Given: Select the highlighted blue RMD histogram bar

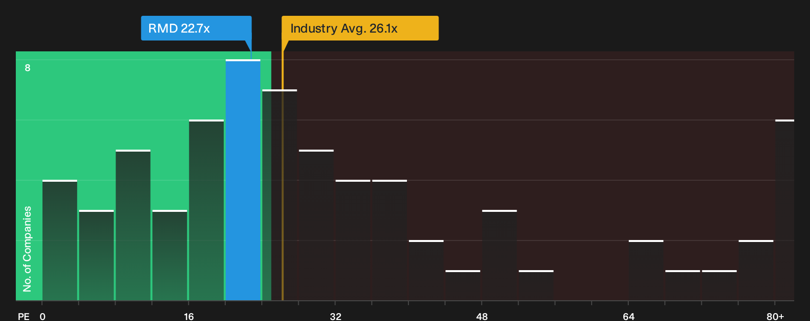Looking at the screenshot, I should click(243, 180).
